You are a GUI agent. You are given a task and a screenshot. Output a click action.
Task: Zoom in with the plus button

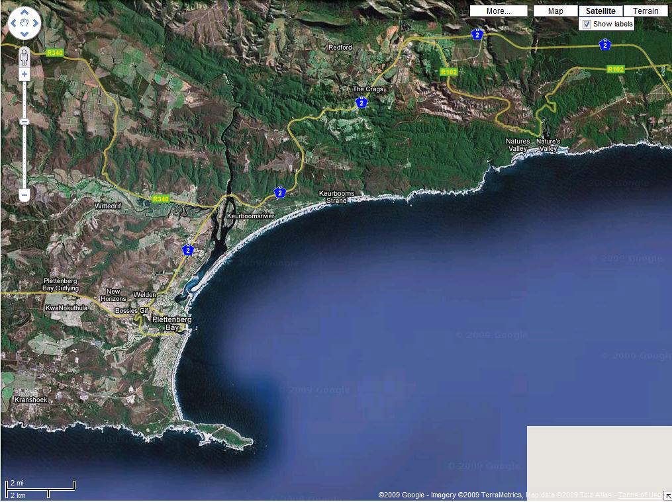click(x=24, y=75)
